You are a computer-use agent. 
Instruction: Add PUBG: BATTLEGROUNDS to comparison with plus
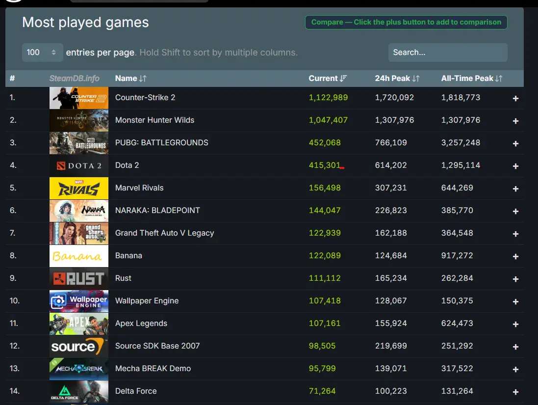pyautogui.click(x=515, y=143)
